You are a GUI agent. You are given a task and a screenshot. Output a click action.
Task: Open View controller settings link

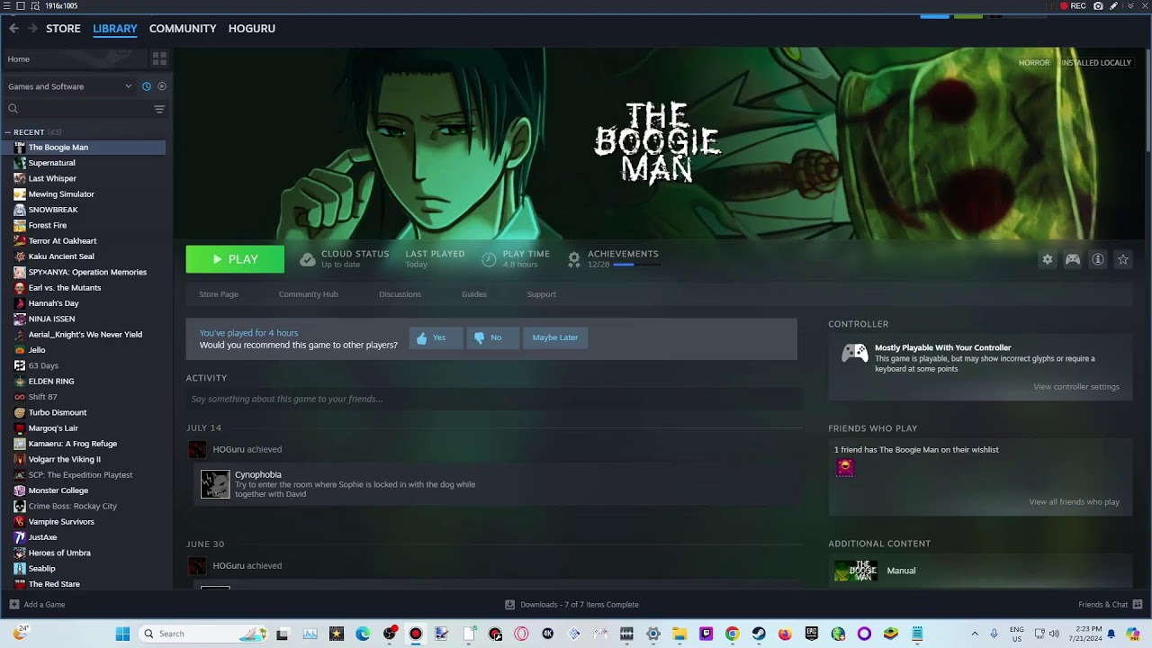click(1076, 387)
